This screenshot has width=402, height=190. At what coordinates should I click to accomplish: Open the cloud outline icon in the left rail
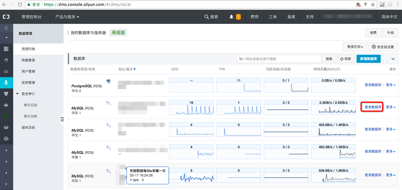point(6,72)
